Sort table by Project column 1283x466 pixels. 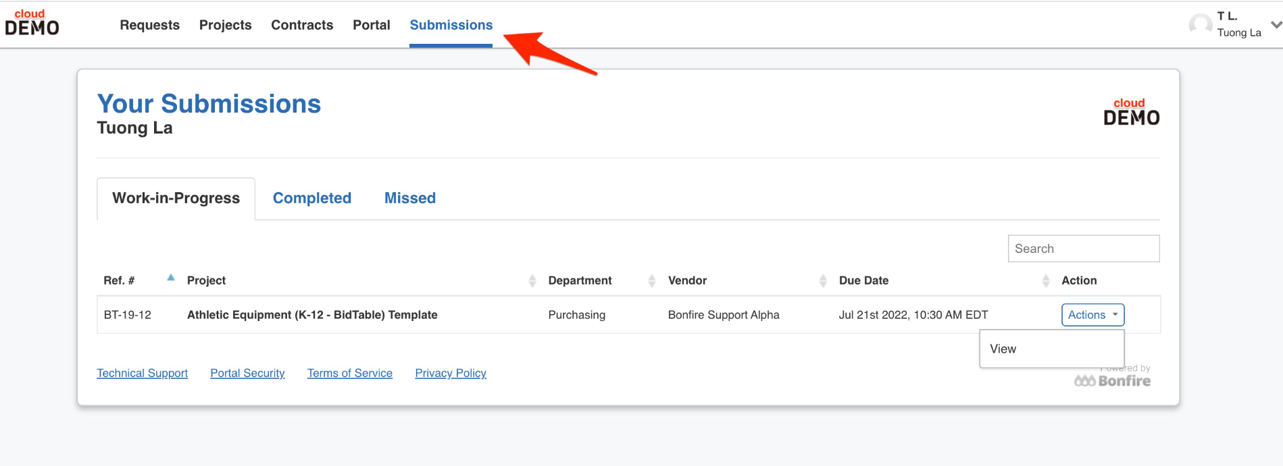pos(532,281)
